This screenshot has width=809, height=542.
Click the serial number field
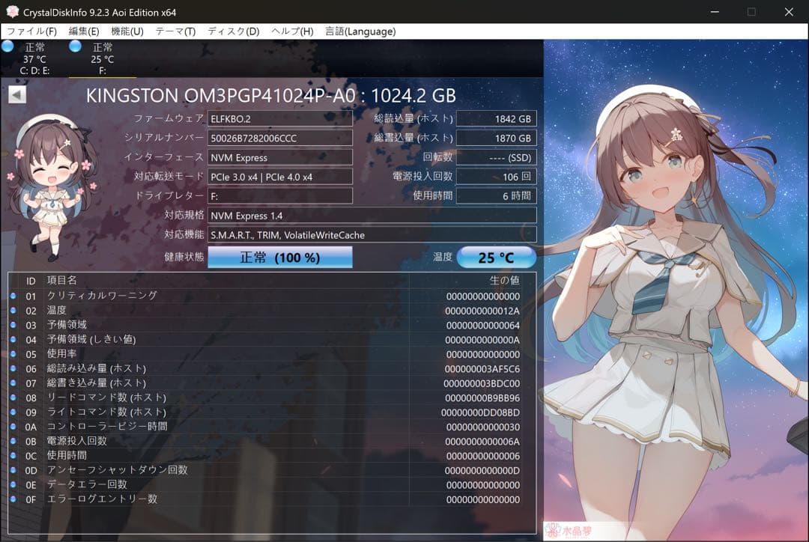pyautogui.click(x=279, y=137)
